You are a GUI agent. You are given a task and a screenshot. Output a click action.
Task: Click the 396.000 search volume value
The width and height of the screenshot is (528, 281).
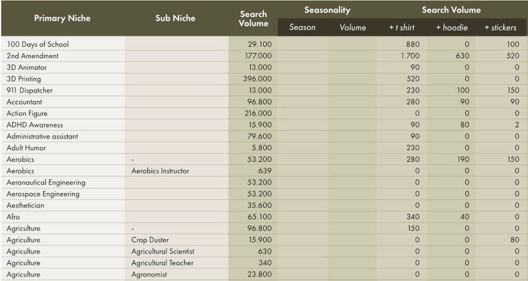[x=258, y=79]
